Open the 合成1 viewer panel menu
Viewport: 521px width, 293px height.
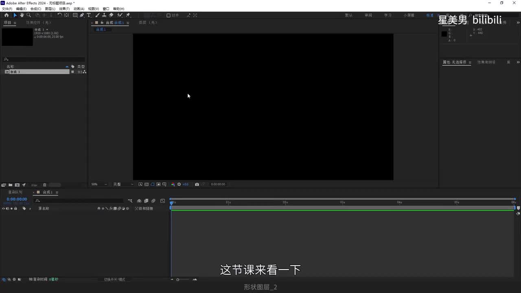(x=128, y=23)
